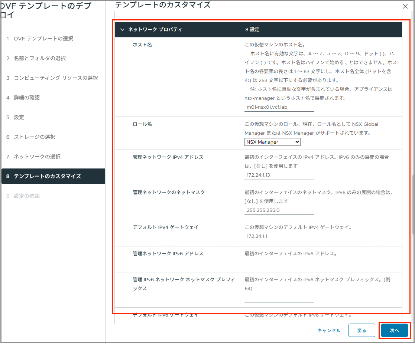Click the ホスト名 label

142,45
